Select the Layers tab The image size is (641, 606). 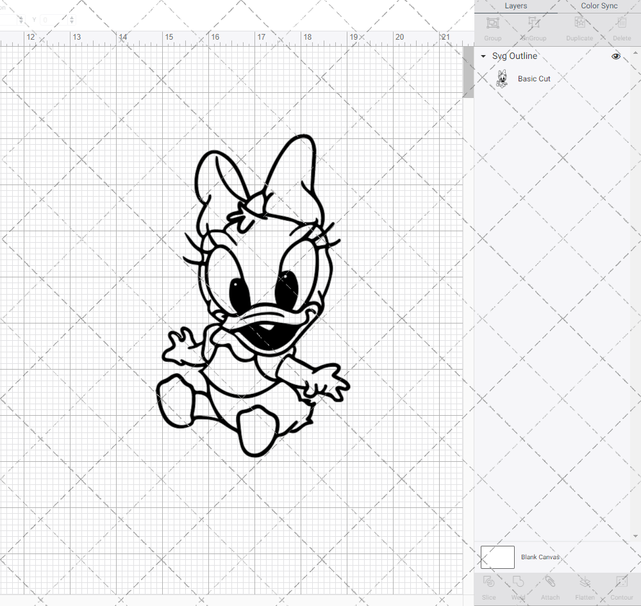pyautogui.click(x=515, y=6)
